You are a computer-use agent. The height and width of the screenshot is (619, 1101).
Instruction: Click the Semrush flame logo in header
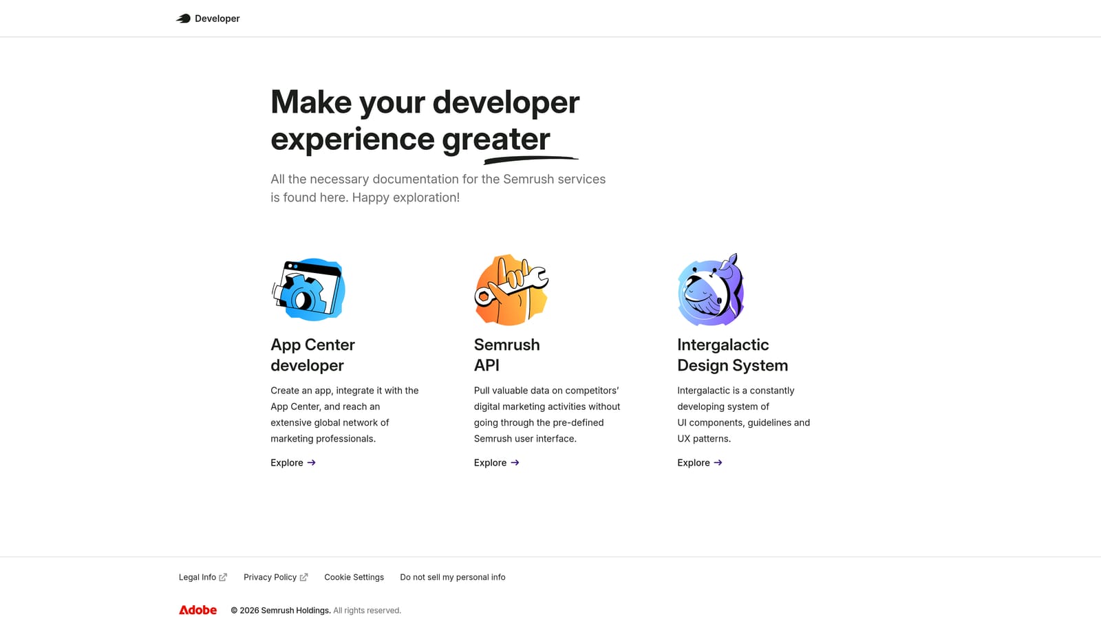(183, 19)
